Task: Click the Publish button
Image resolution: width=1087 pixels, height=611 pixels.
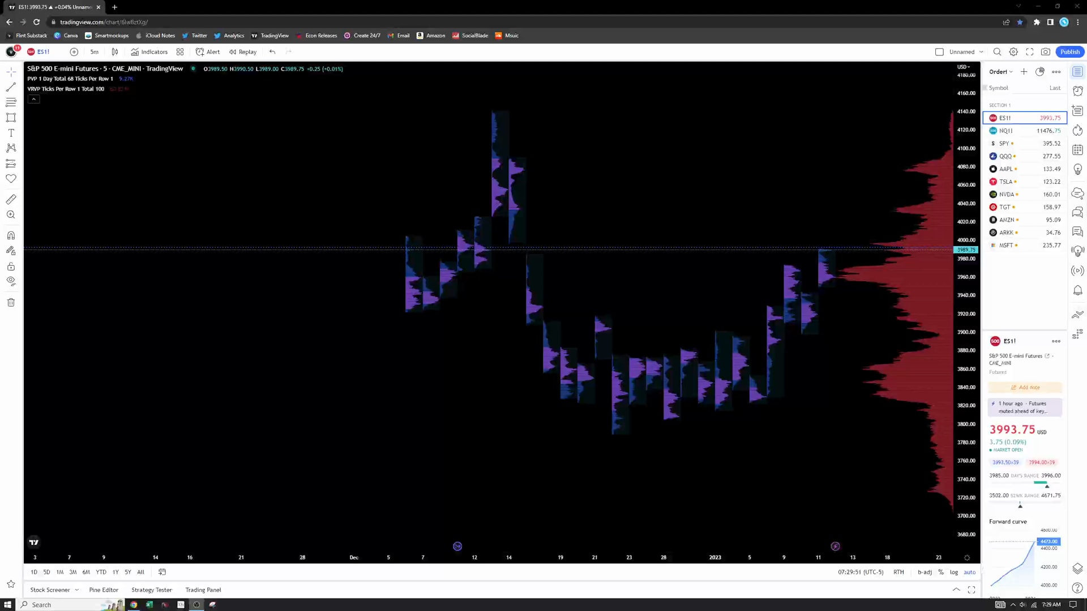Action: (1069, 51)
